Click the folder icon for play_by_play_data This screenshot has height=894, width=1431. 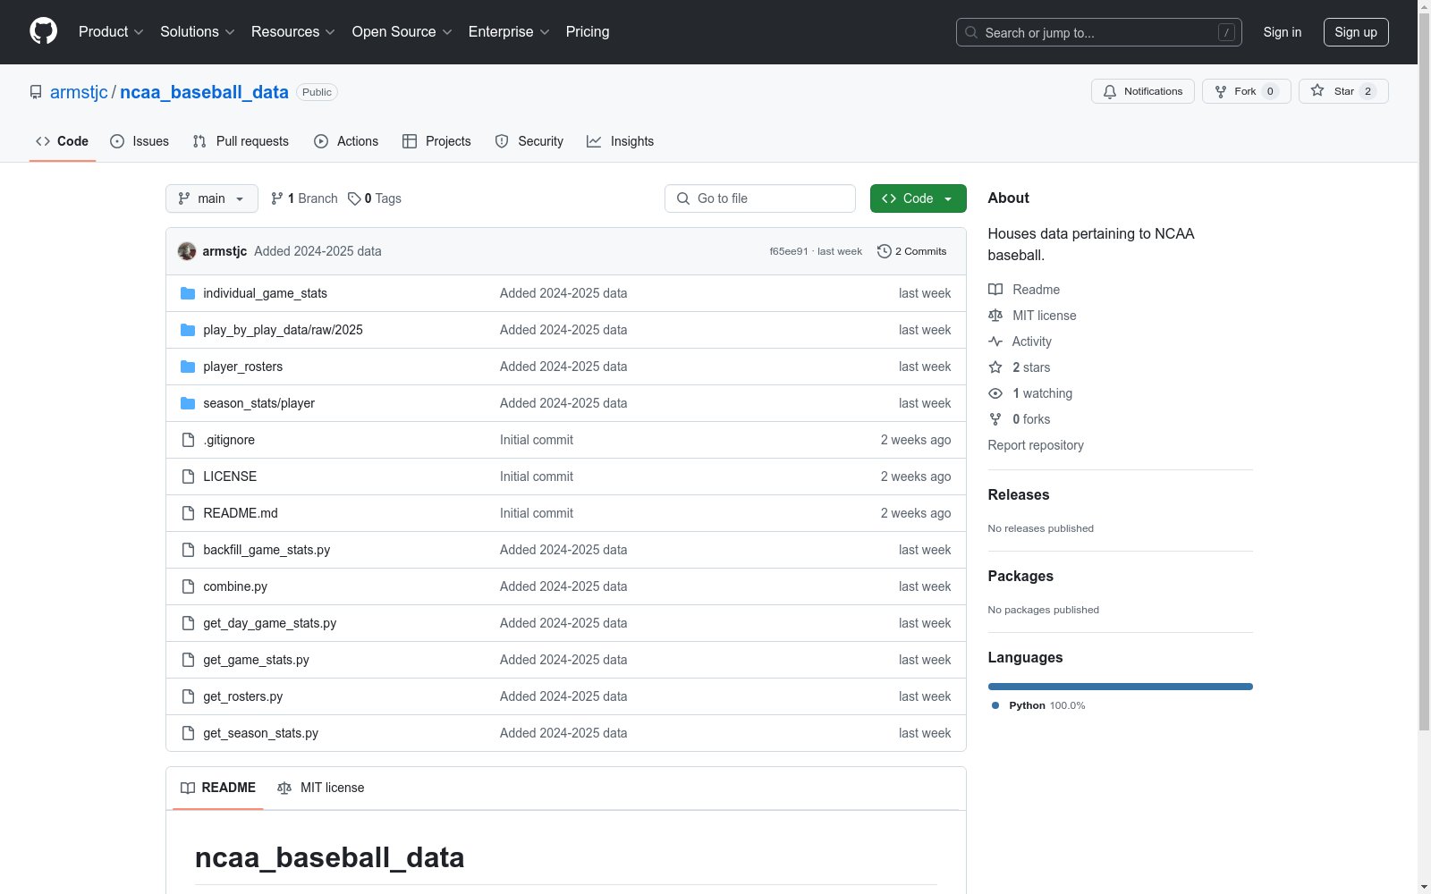[x=188, y=330]
